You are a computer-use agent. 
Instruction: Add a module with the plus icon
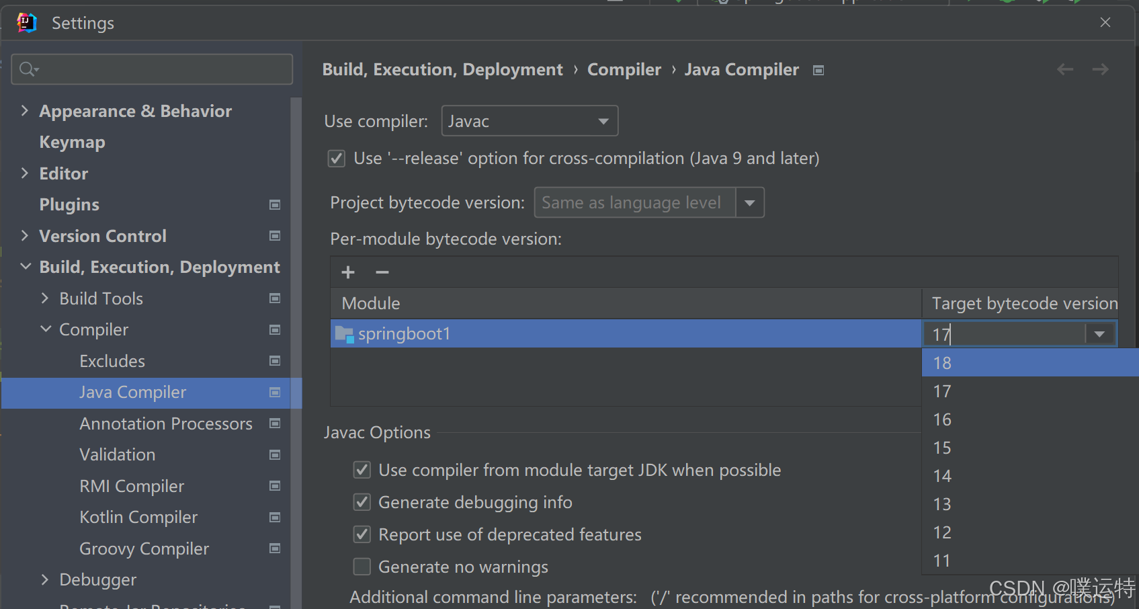(348, 272)
